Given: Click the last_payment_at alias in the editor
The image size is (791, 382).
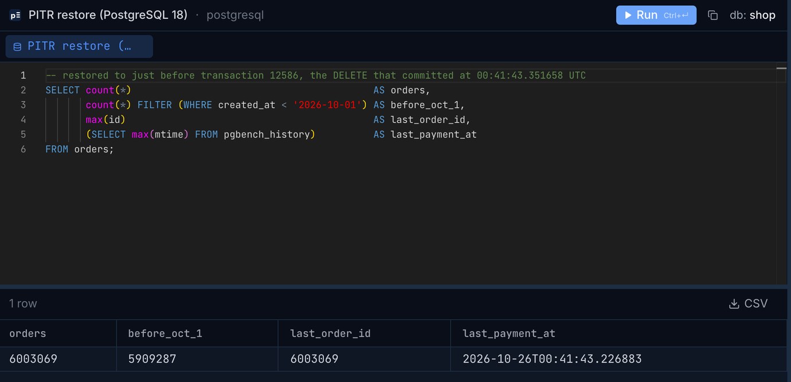Looking at the screenshot, I should pos(434,134).
